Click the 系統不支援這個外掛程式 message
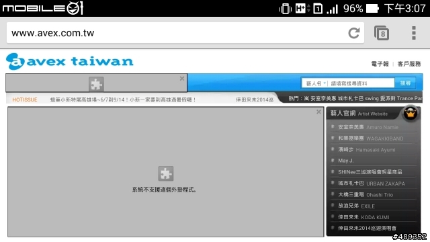This screenshot has width=430, height=242. point(164,190)
